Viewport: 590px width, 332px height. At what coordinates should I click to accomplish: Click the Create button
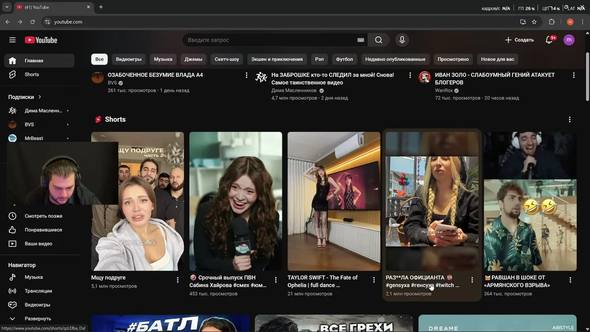[x=519, y=40]
